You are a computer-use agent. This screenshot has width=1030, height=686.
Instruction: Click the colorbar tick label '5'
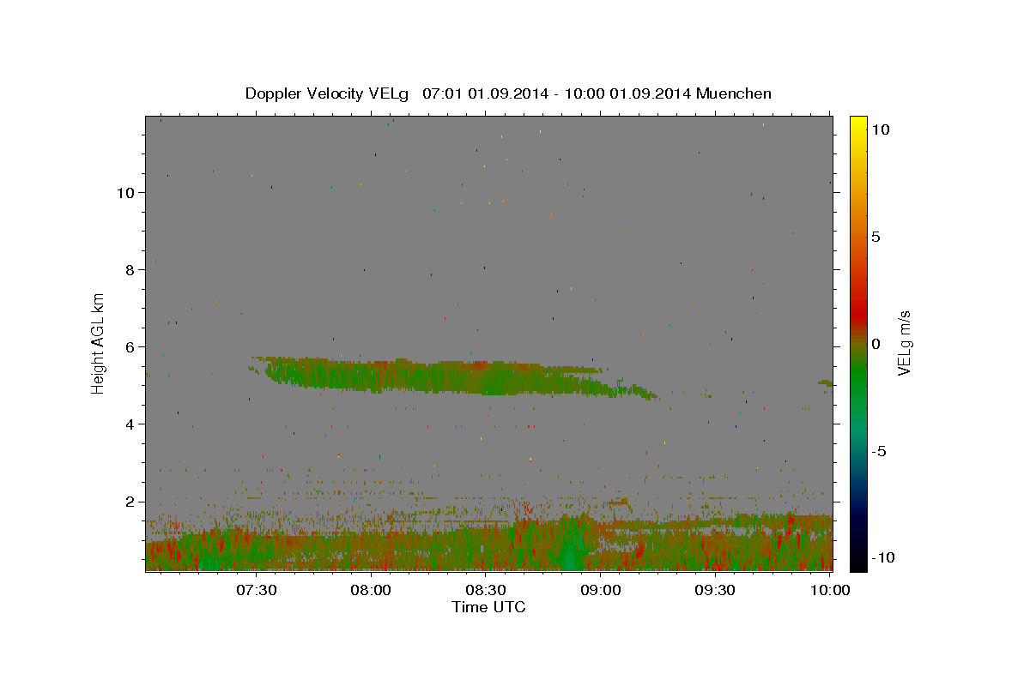[x=875, y=237]
